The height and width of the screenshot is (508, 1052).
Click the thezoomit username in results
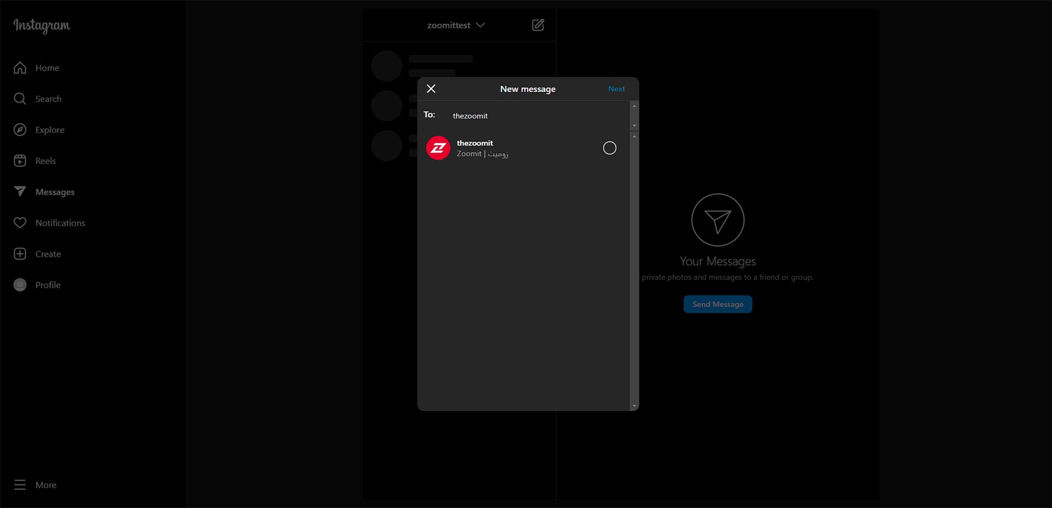click(475, 143)
